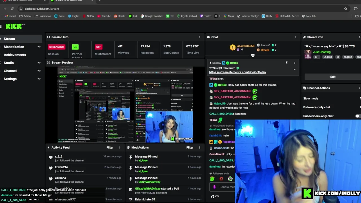Click the chat message input field
Viewport: 361px width, 203px height.
point(223,187)
